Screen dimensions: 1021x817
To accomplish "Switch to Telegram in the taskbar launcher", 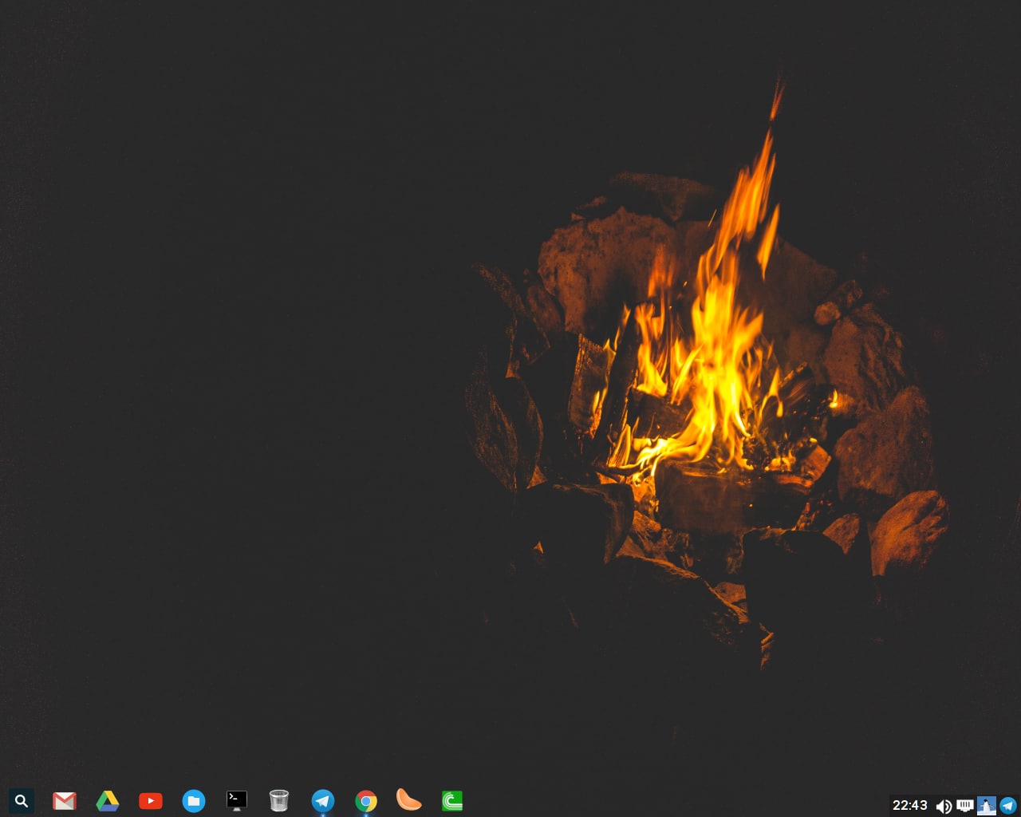I will pos(323,801).
